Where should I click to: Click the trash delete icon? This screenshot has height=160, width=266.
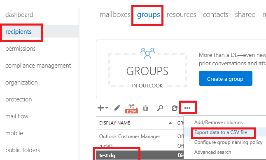pos(145,108)
